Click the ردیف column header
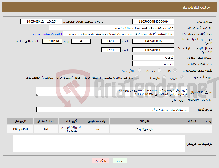This screenshot has width=219, height=168. pos(208,121)
